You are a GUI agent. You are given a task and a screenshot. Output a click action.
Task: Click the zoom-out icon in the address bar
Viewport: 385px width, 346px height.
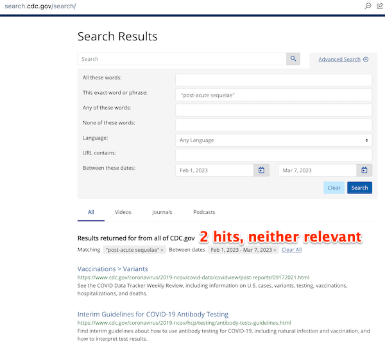tap(368, 6)
